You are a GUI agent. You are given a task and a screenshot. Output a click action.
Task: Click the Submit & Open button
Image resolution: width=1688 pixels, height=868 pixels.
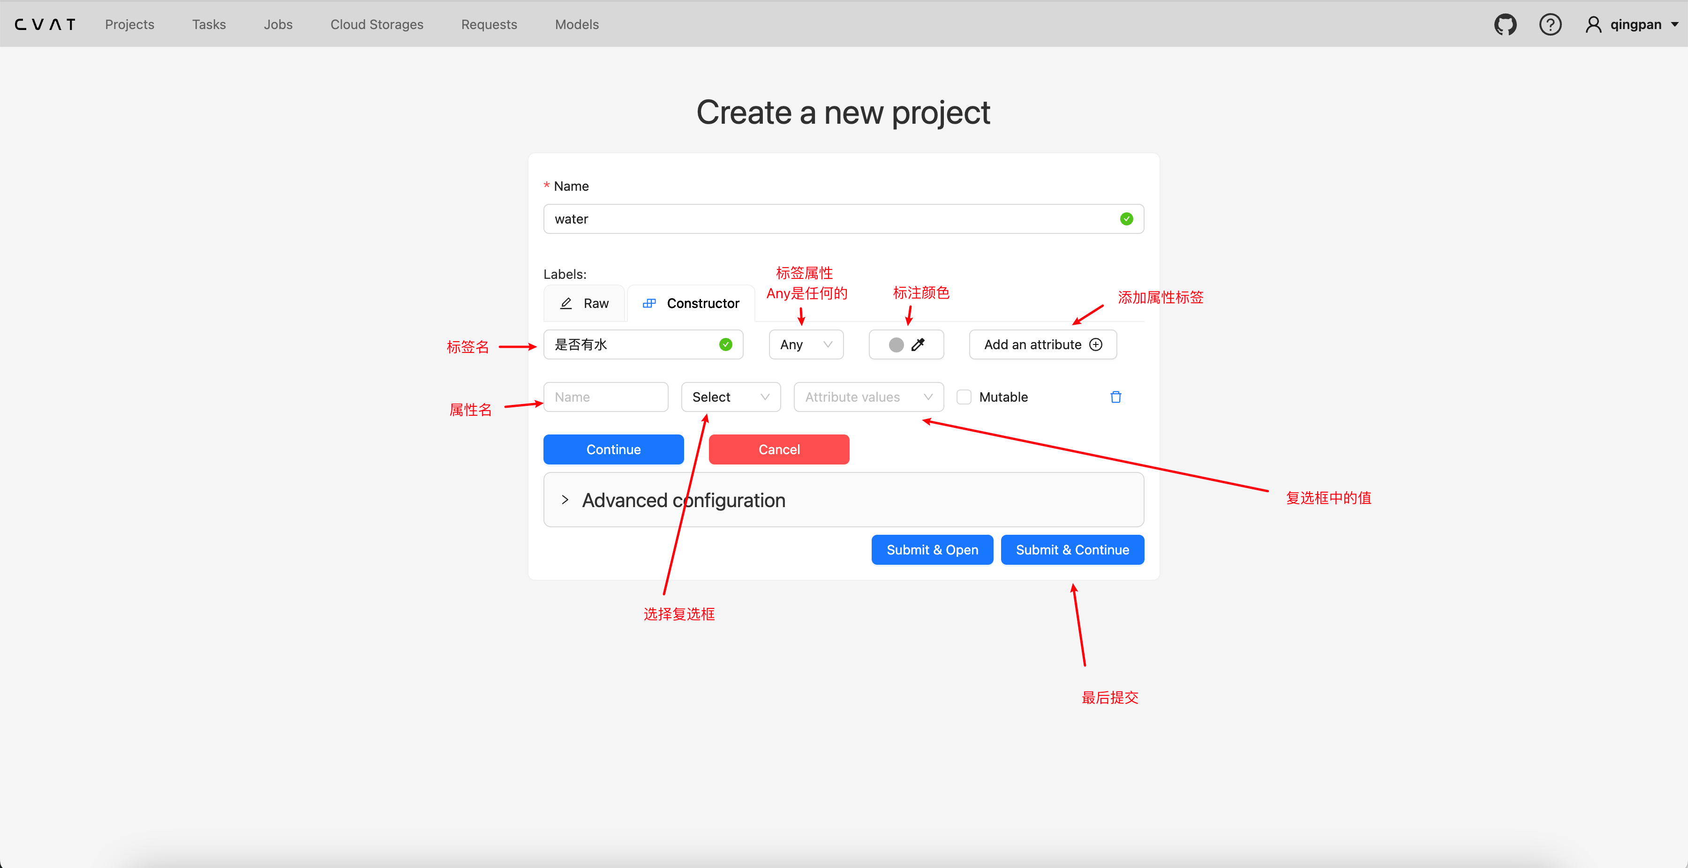coord(932,550)
